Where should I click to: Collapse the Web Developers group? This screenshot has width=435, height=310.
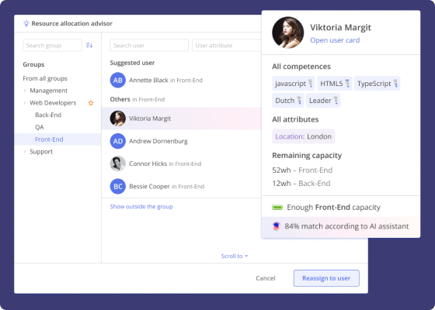pyautogui.click(x=25, y=102)
